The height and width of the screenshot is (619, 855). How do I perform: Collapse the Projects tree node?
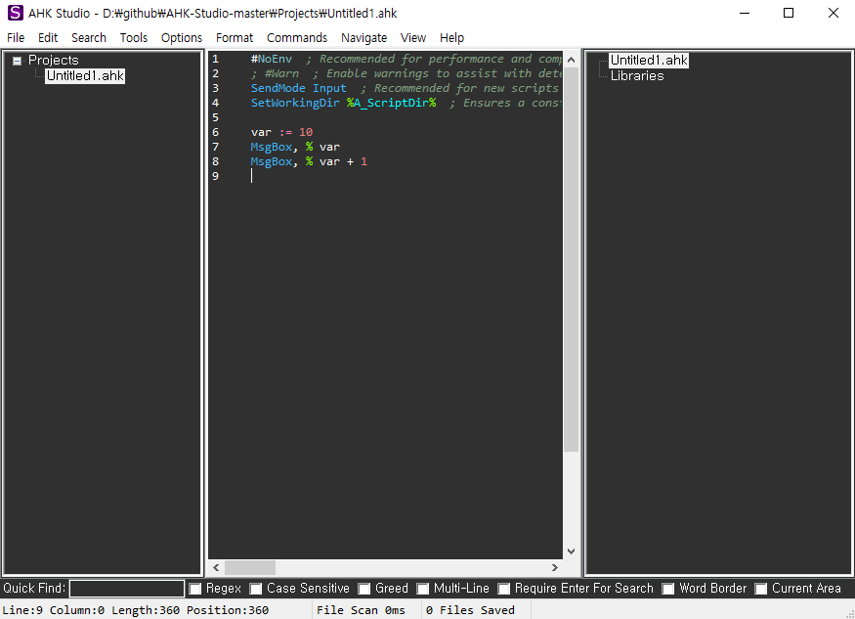(17, 61)
